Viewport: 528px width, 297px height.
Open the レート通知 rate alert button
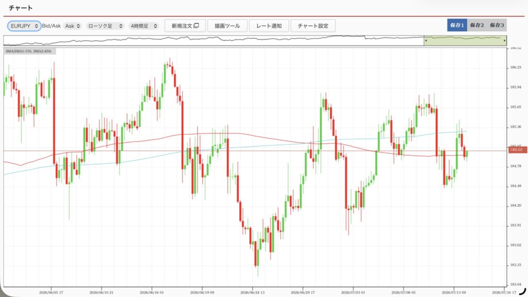[269, 26]
